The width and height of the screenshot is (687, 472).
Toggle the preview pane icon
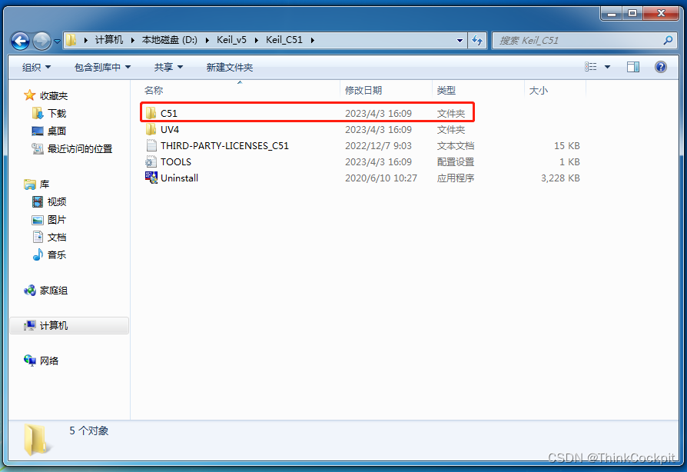[633, 67]
